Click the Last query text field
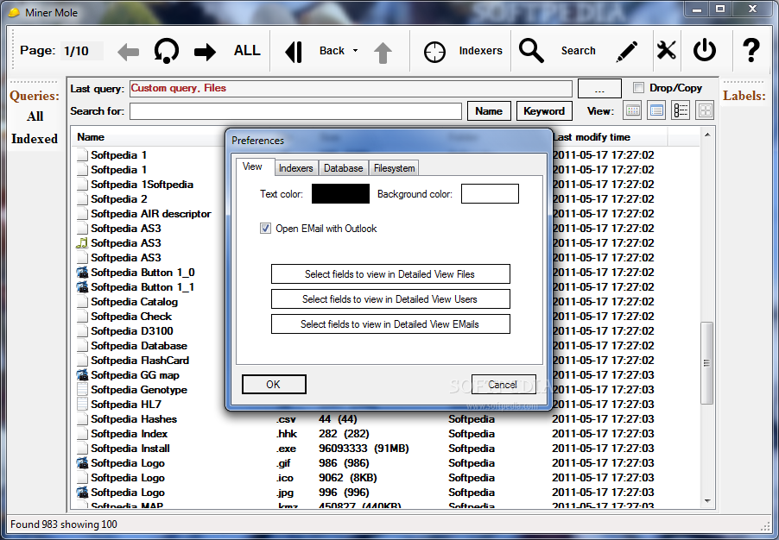The height and width of the screenshot is (540, 779). click(x=351, y=88)
